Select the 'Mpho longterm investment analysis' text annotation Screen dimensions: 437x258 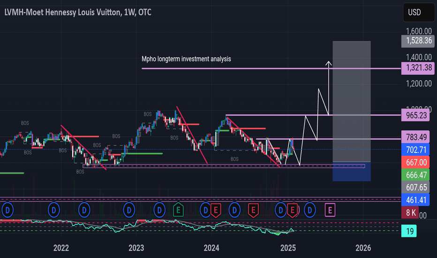pyautogui.click(x=186, y=59)
